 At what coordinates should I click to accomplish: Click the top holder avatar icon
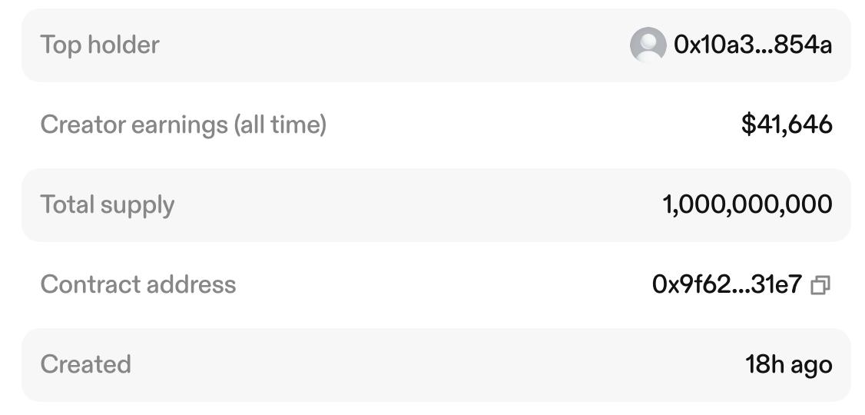pyautogui.click(x=648, y=45)
